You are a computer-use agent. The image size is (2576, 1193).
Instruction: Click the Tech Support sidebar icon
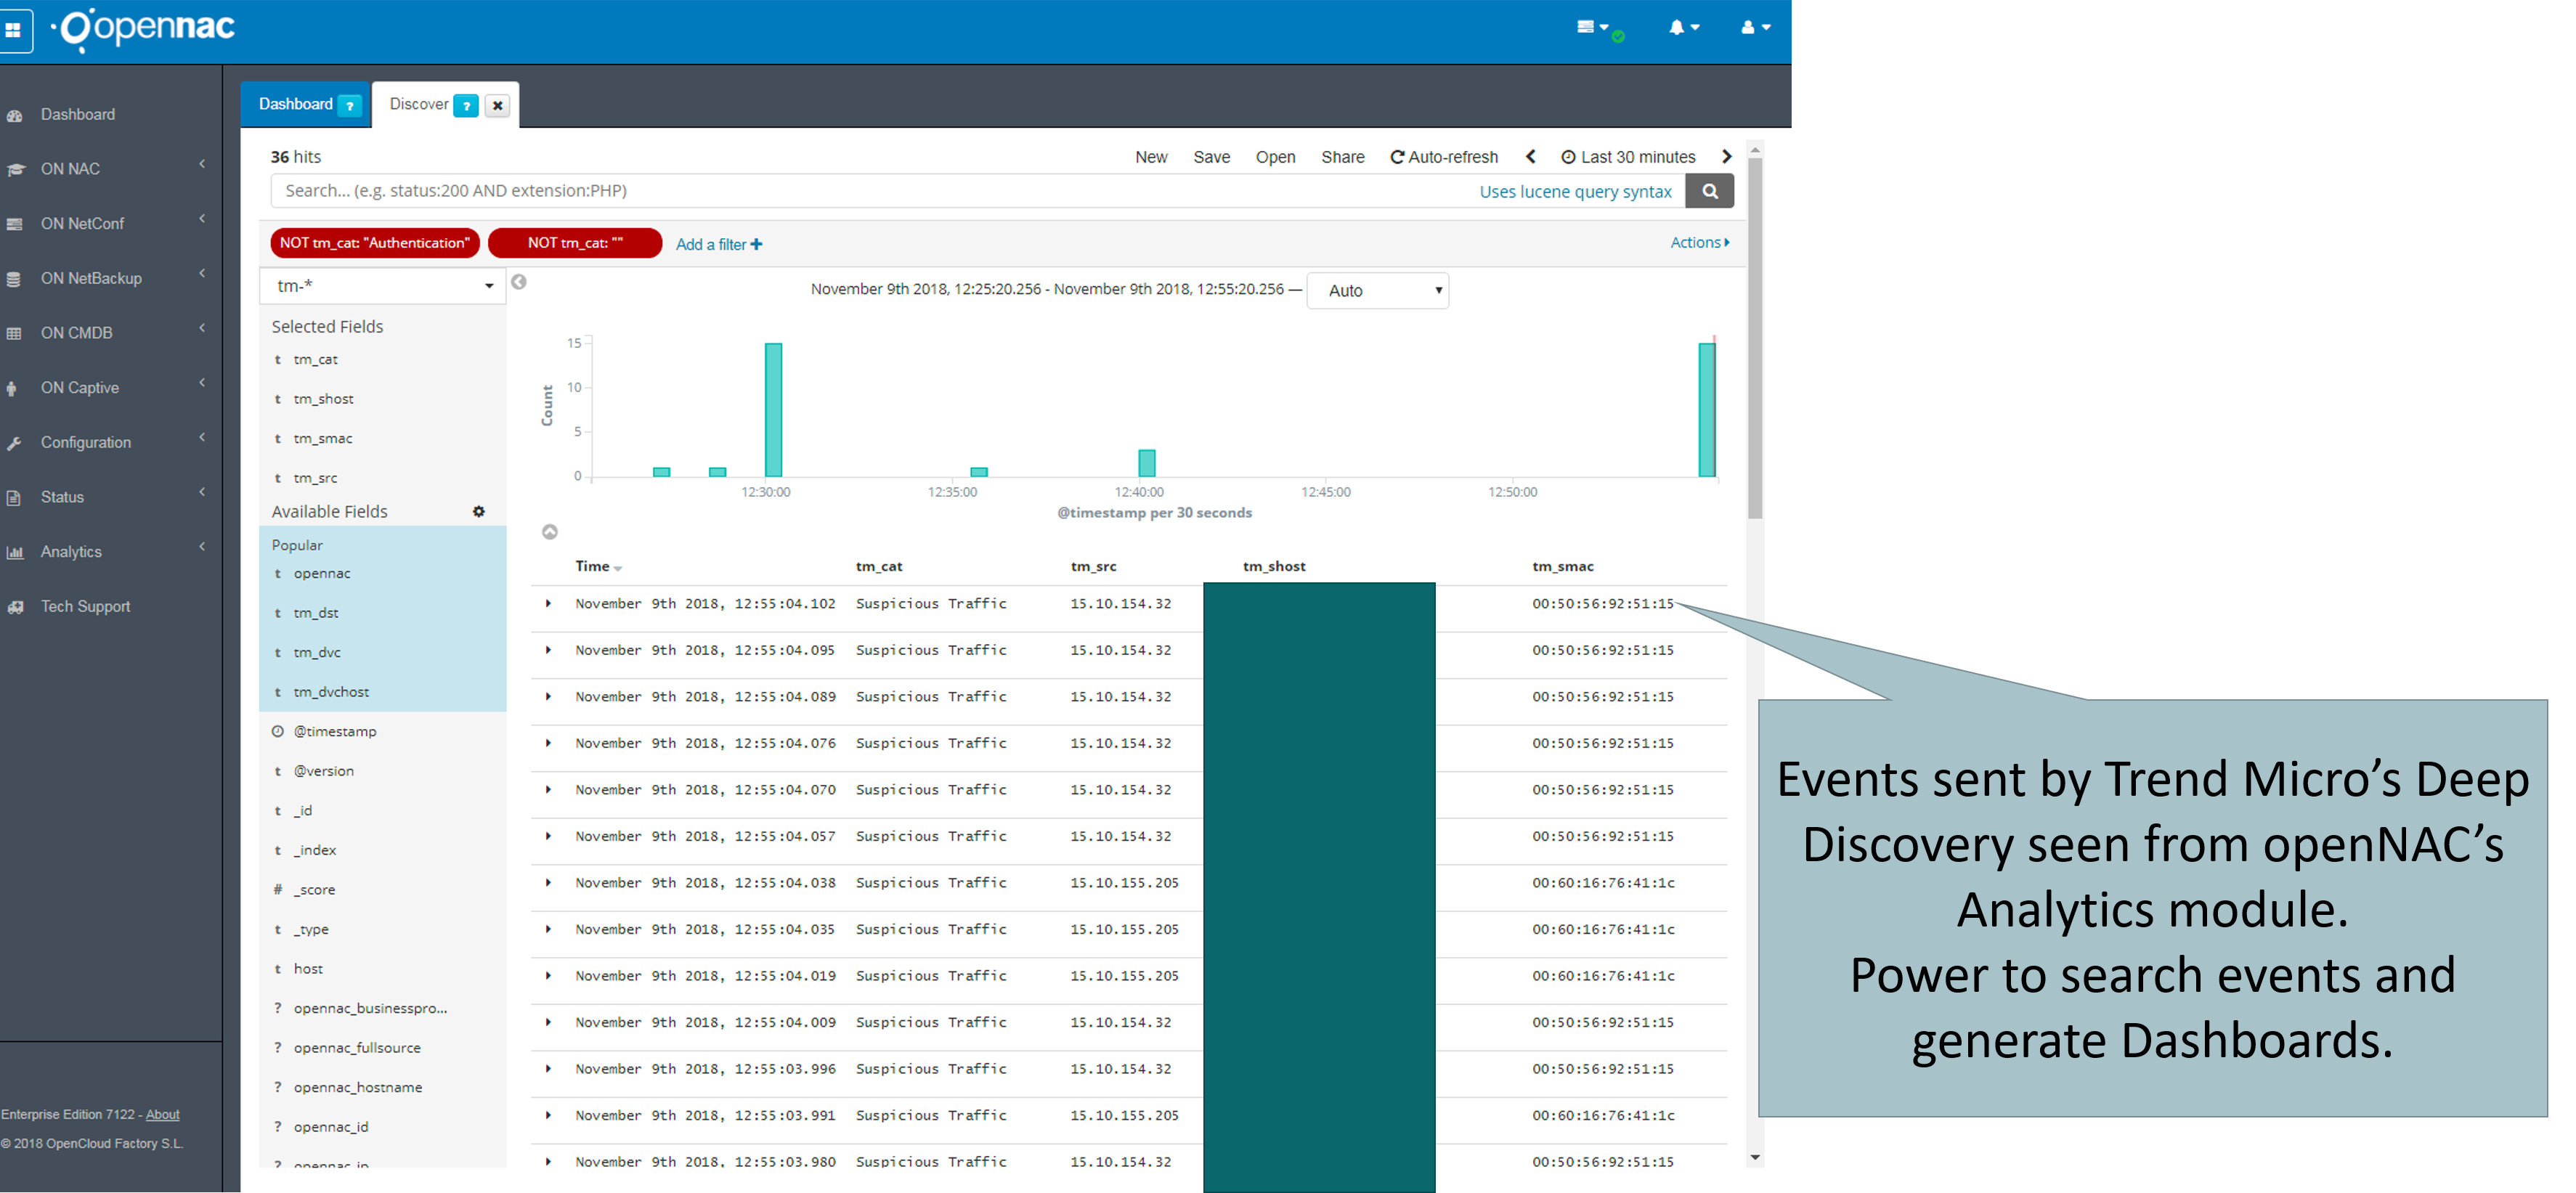coord(14,607)
